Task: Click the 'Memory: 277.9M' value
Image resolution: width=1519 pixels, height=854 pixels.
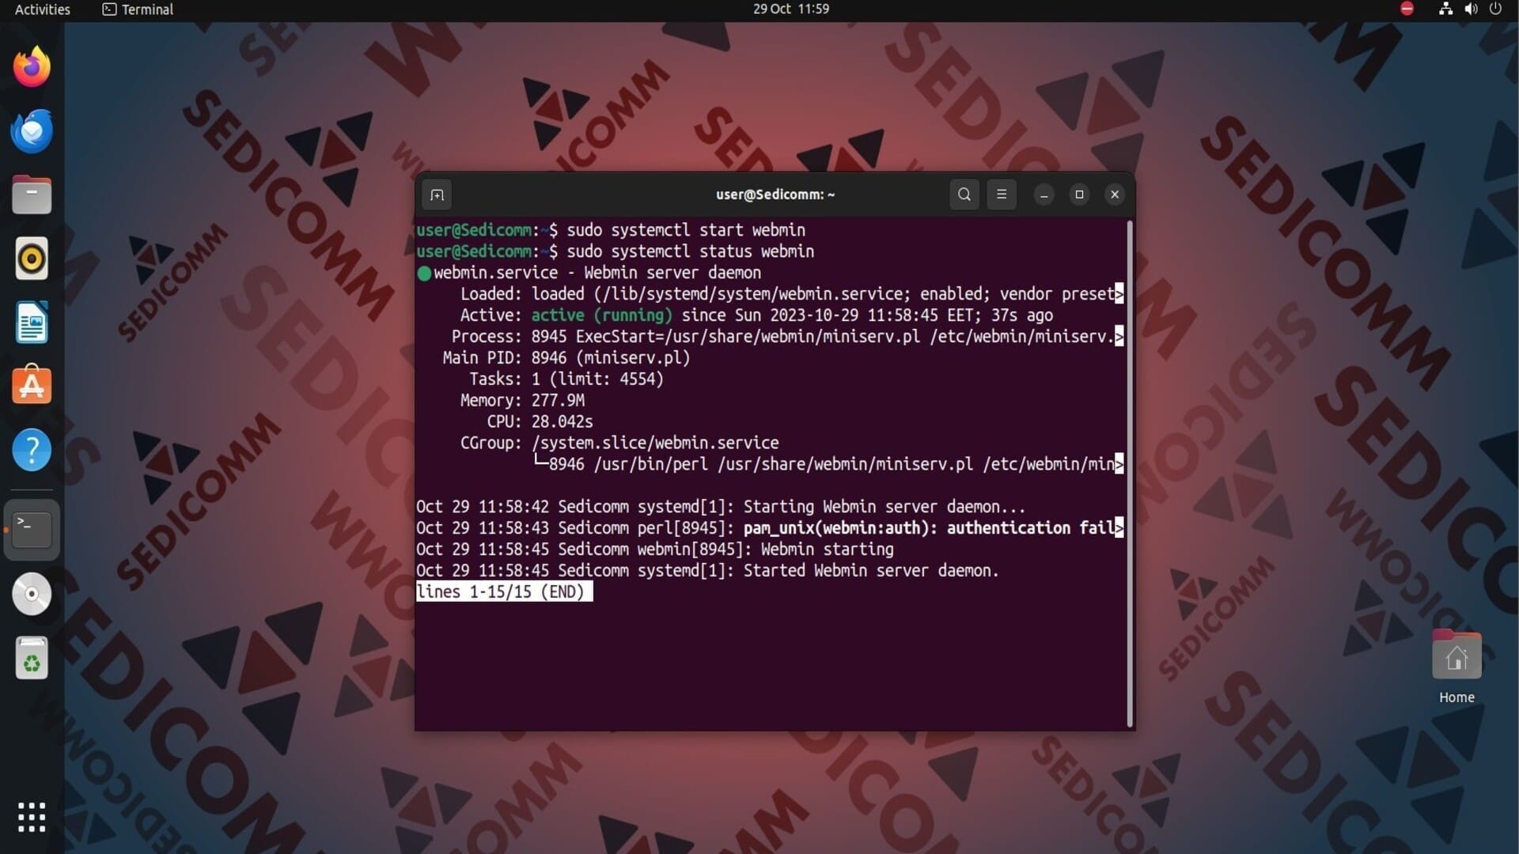Action: (x=558, y=401)
